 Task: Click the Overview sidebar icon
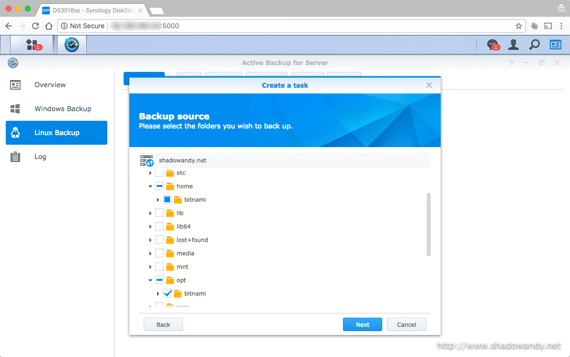pos(15,85)
